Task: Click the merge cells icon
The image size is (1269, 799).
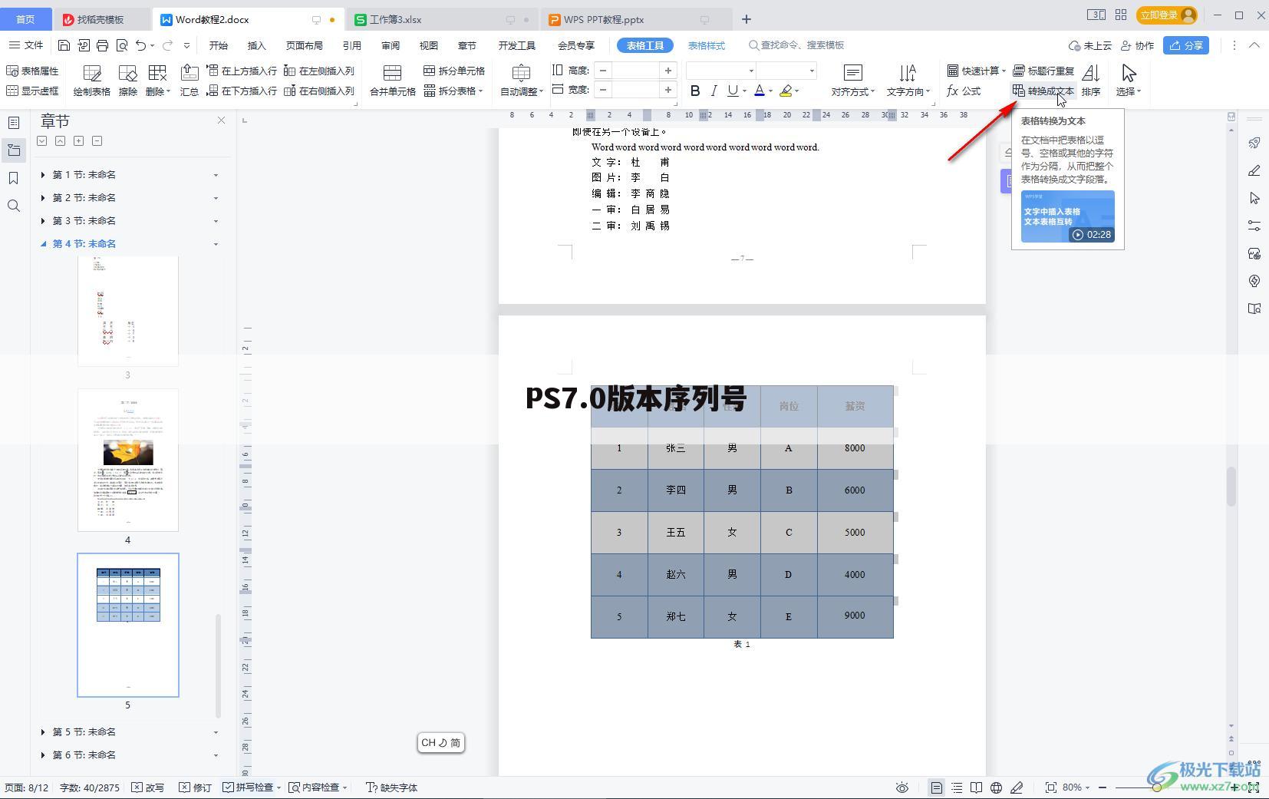Action: pos(393,81)
